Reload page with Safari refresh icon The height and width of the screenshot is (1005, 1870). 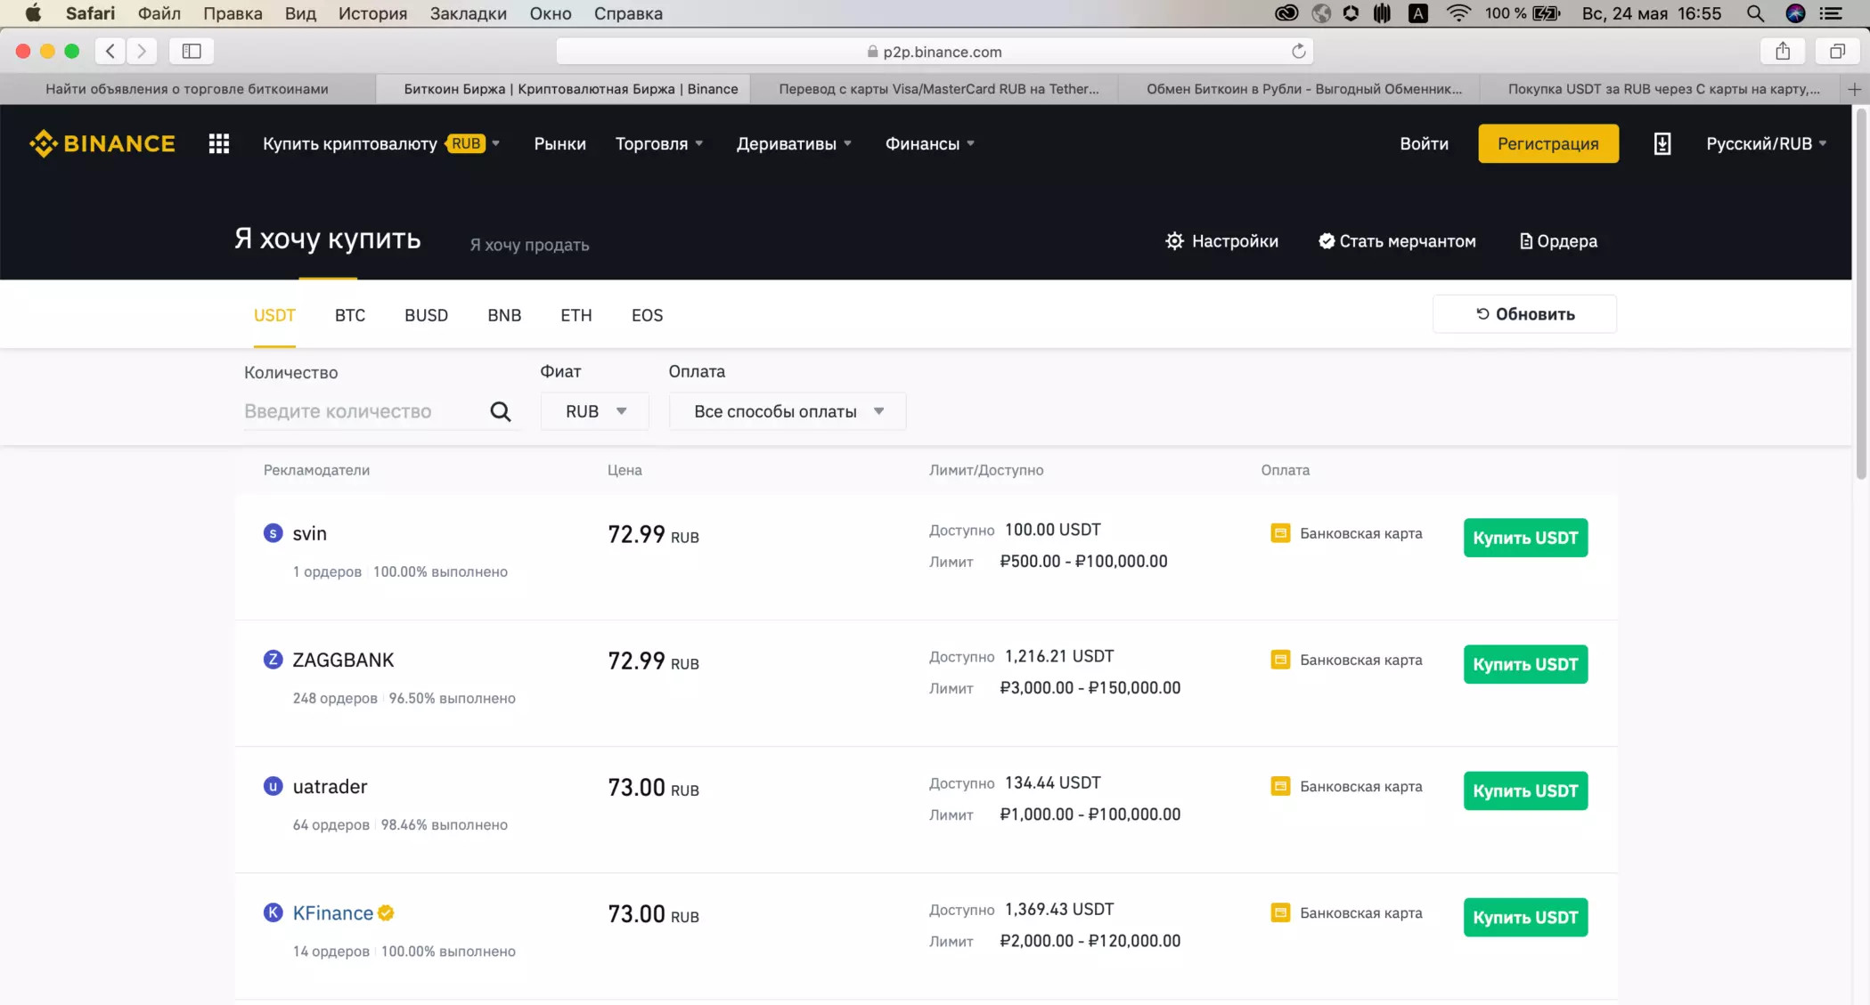tap(1298, 52)
